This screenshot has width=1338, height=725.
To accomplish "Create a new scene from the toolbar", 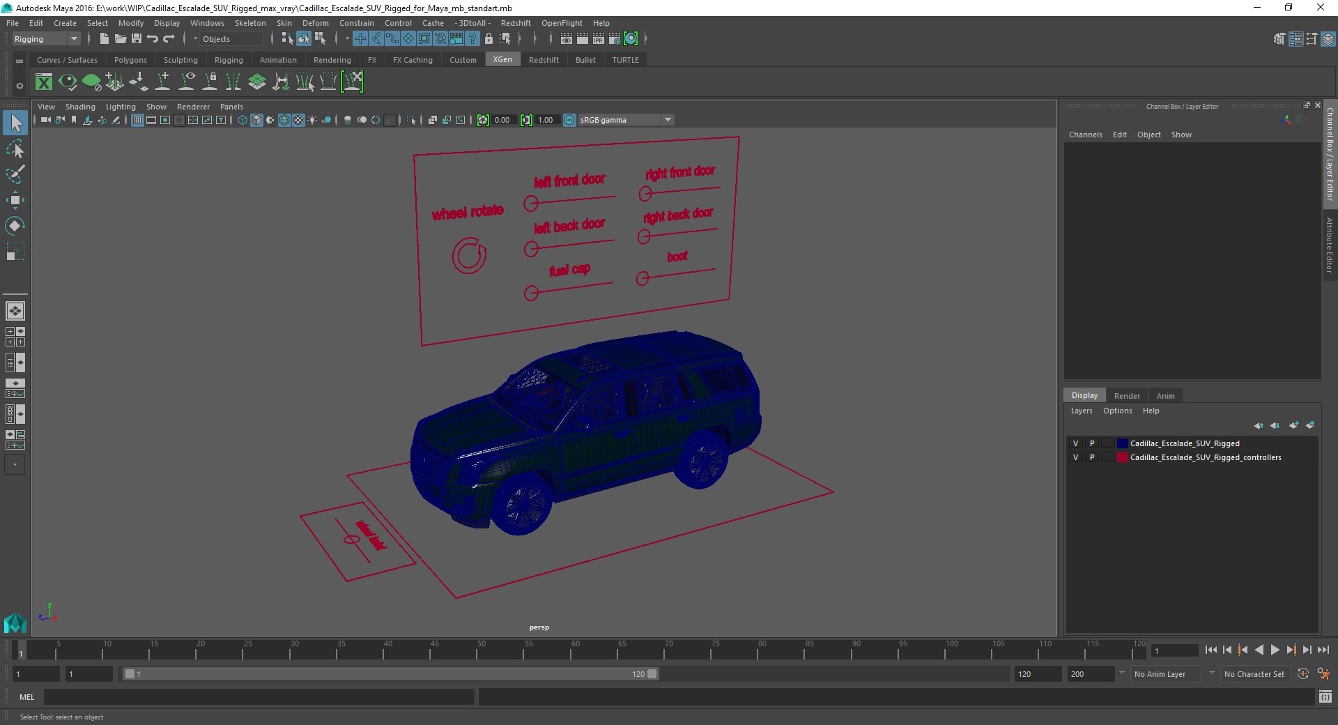I will click(x=104, y=39).
